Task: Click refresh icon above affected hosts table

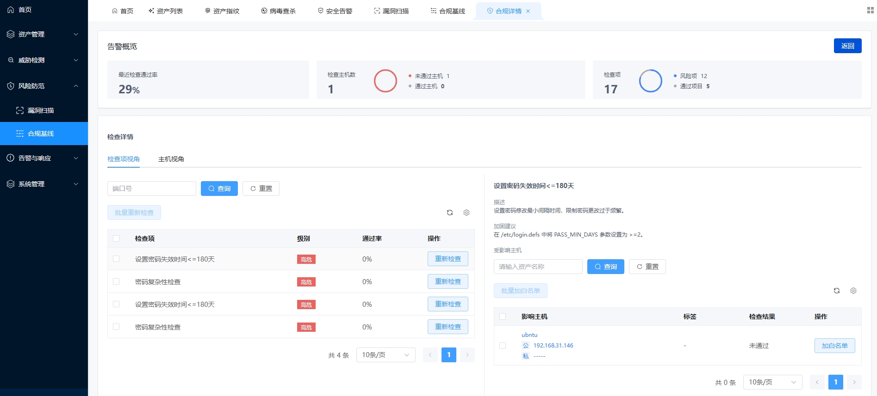Action: [836, 291]
